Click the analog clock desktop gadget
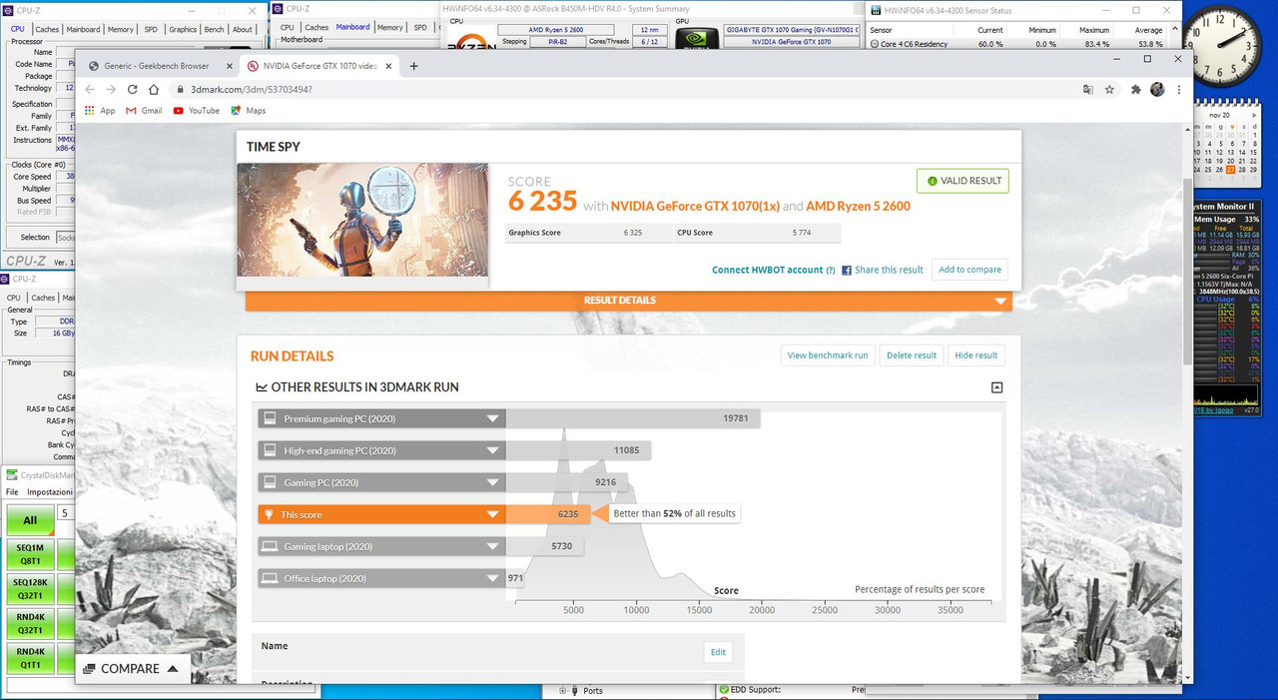 click(x=1222, y=47)
